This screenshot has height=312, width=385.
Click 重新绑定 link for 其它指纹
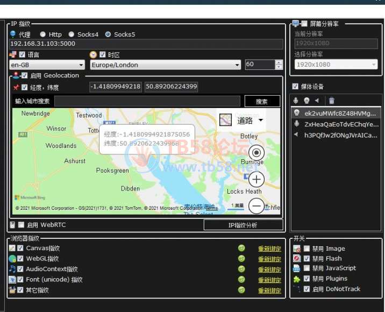tap(269, 290)
